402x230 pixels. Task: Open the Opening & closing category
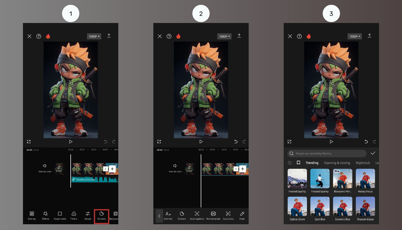[x=337, y=163]
